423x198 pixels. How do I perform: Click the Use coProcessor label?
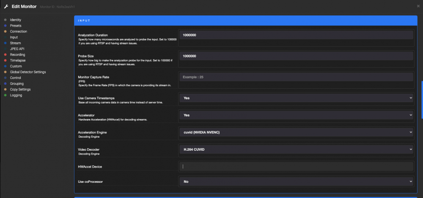click(x=91, y=182)
